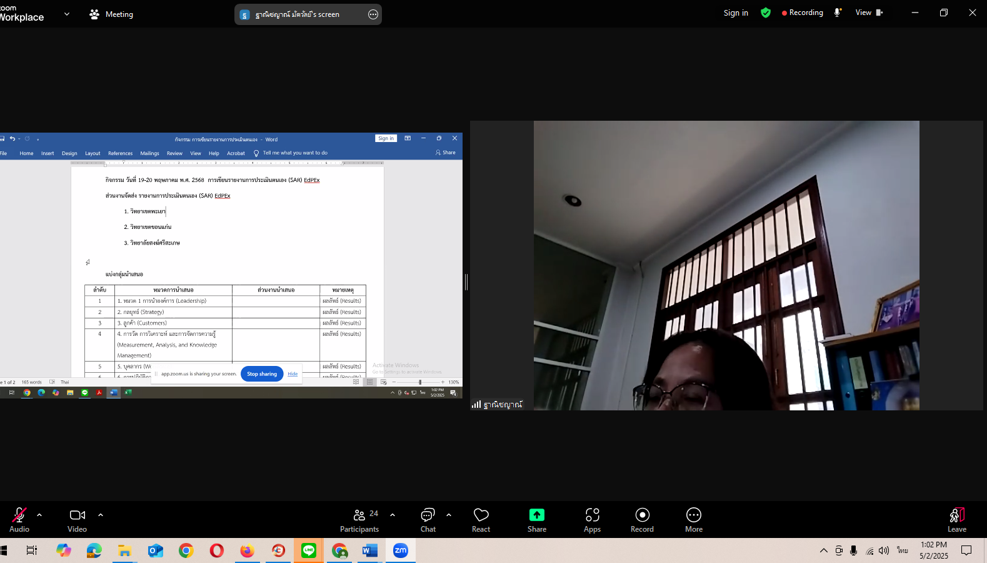
Task: Click Word's Sign in button
Action: click(386, 138)
